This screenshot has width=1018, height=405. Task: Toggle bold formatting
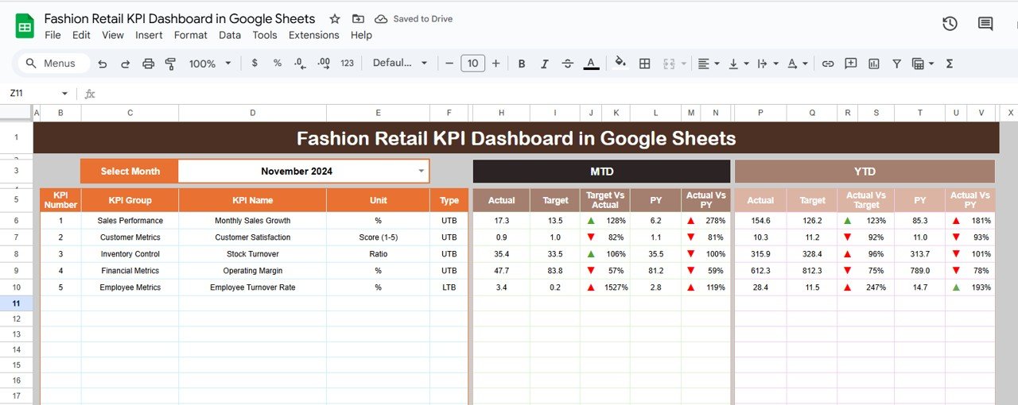pyautogui.click(x=522, y=64)
